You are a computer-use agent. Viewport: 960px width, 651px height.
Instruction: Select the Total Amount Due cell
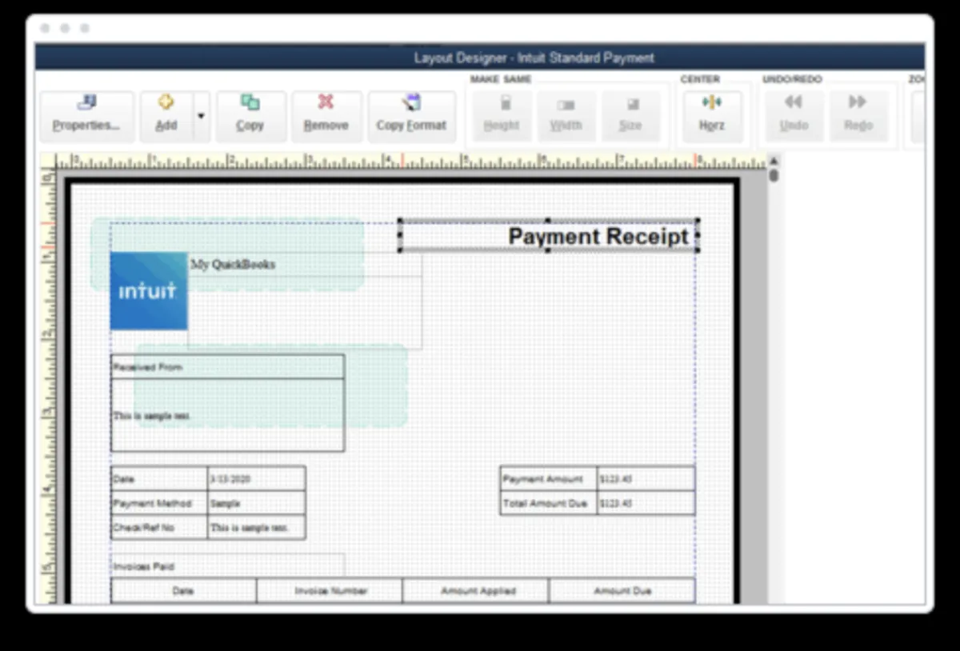pyautogui.click(x=547, y=504)
